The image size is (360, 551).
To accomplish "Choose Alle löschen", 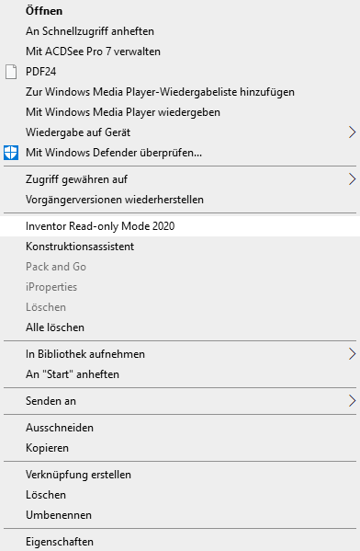I will click(180, 327).
